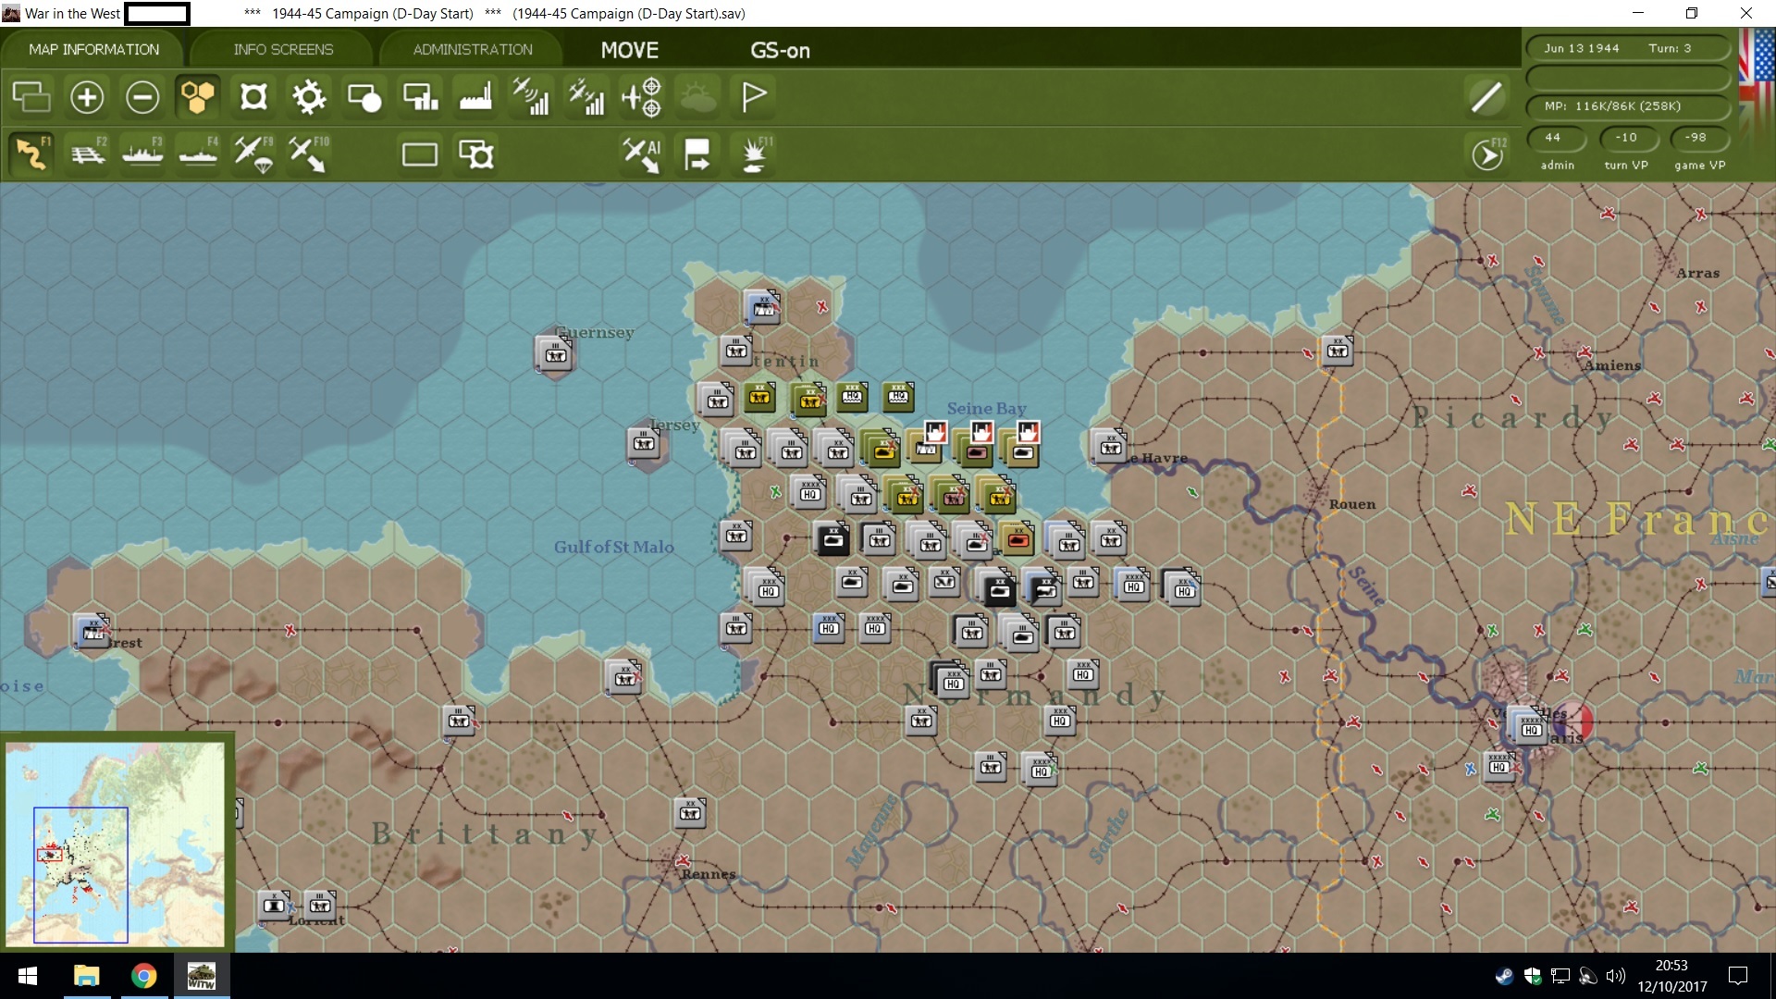Switch to the Info Screens tab
Image resolution: width=1776 pixels, height=999 pixels.
(283, 49)
